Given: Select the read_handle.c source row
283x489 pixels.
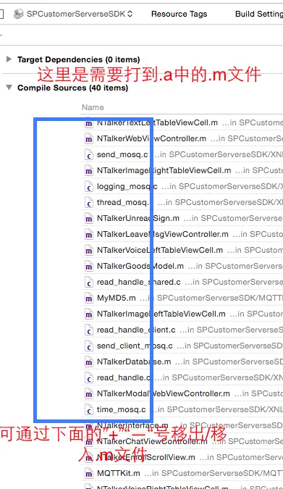Looking at the screenshot, I should coord(182,377).
